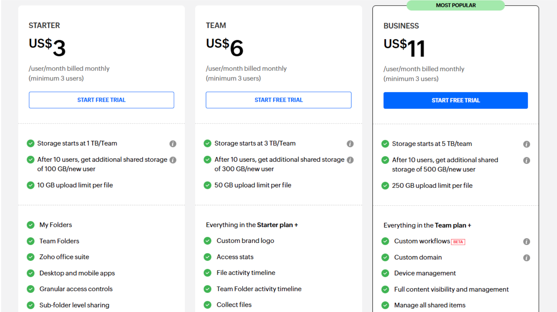Start free trial for the Team plan
Image resolution: width=557 pixels, height=312 pixels.
(278, 100)
